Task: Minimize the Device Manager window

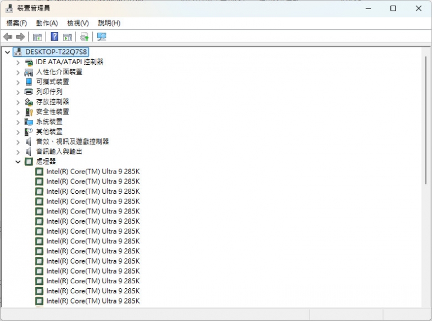Action: click(x=368, y=8)
